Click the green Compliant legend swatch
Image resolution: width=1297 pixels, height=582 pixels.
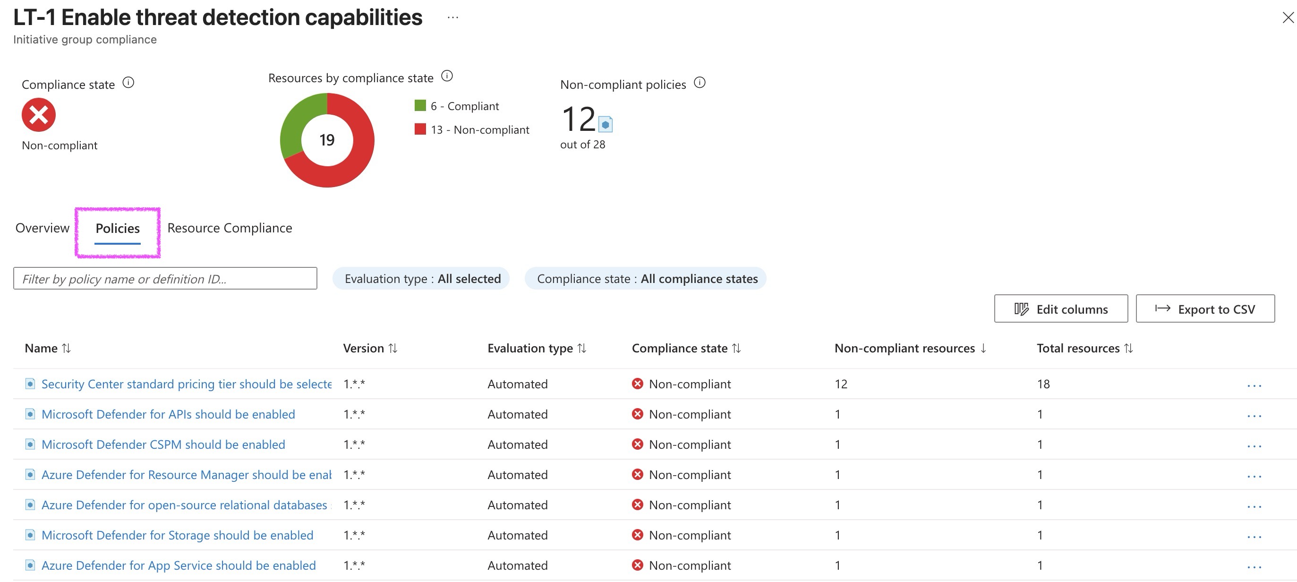click(420, 105)
